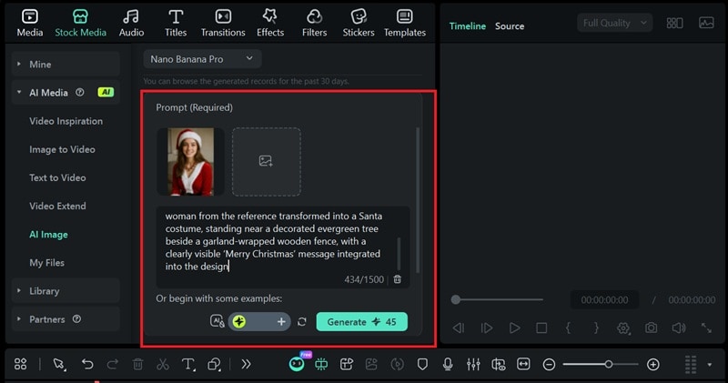Click the AI prompt enhancer icon

point(217,321)
